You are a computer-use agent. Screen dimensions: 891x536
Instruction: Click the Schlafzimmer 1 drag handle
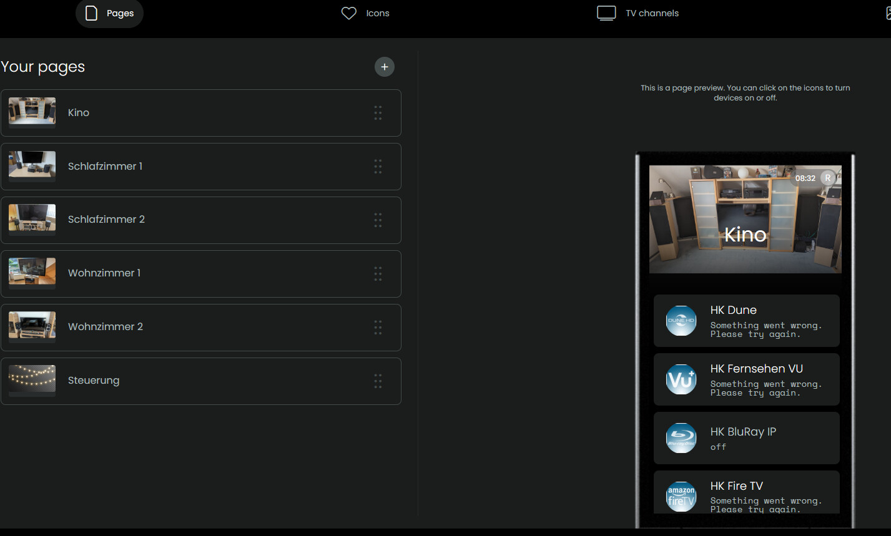(378, 167)
